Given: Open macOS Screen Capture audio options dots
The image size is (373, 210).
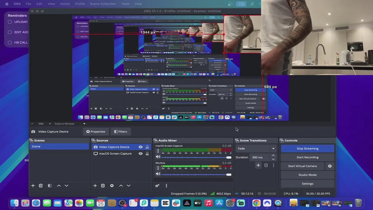Looking at the screenshot, I should 158,151.
